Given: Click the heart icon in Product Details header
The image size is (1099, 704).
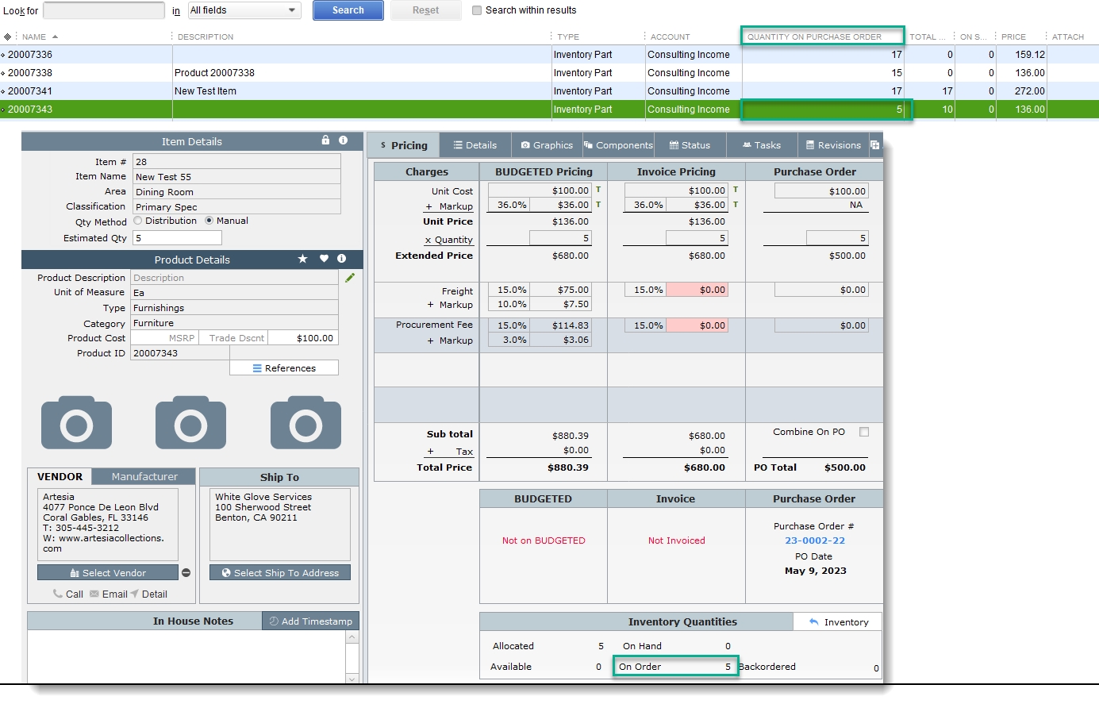Looking at the screenshot, I should click(x=324, y=259).
